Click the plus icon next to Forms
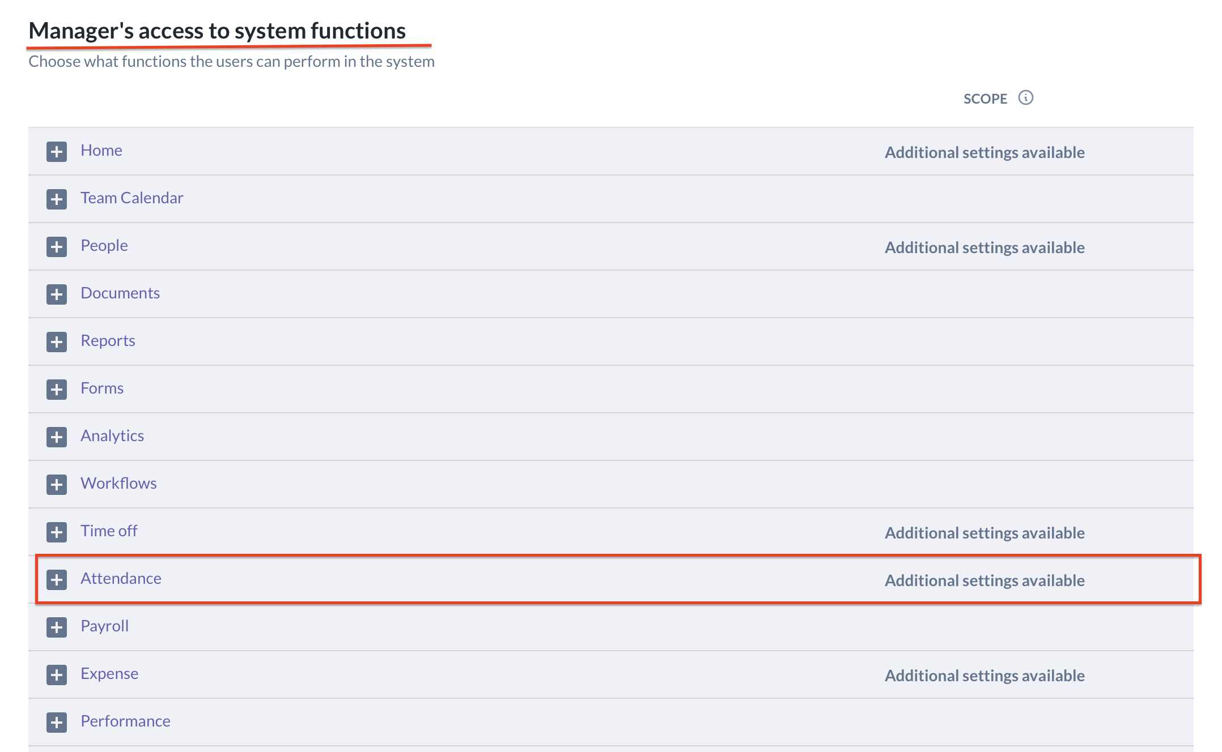Screen dimensions: 1222x752 coord(57,390)
